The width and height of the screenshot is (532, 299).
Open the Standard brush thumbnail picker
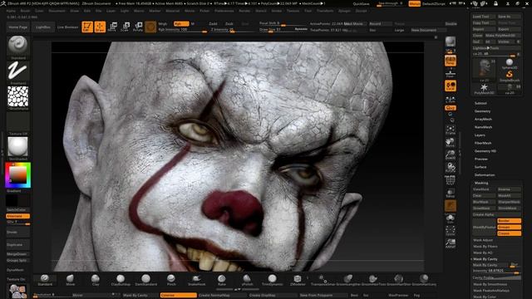[18, 46]
